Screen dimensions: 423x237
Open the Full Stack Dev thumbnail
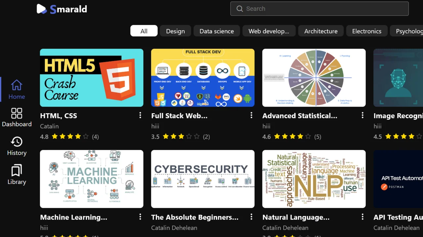point(203,78)
